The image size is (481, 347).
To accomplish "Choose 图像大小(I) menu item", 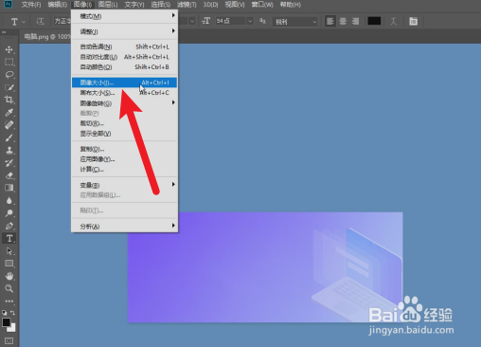I will coord(124,82).
